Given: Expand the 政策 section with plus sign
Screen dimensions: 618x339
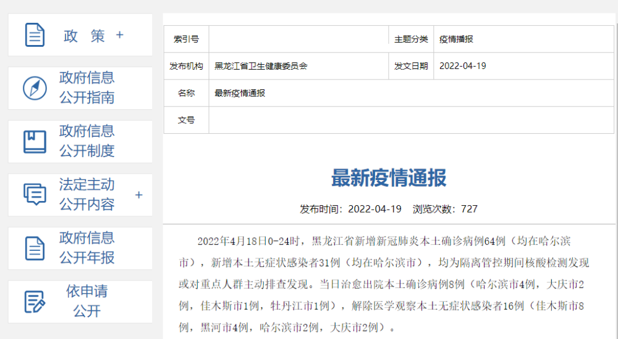Looking at the screenshot, I should click(120, 35).
